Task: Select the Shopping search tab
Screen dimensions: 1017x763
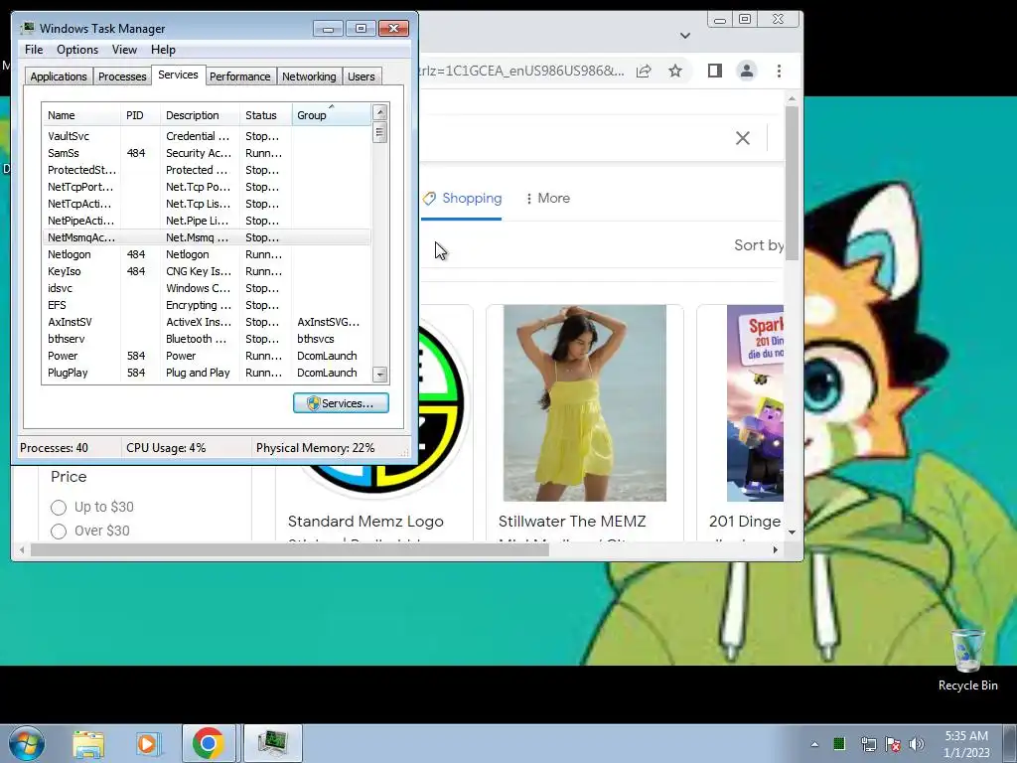Action: pos(462,198)
